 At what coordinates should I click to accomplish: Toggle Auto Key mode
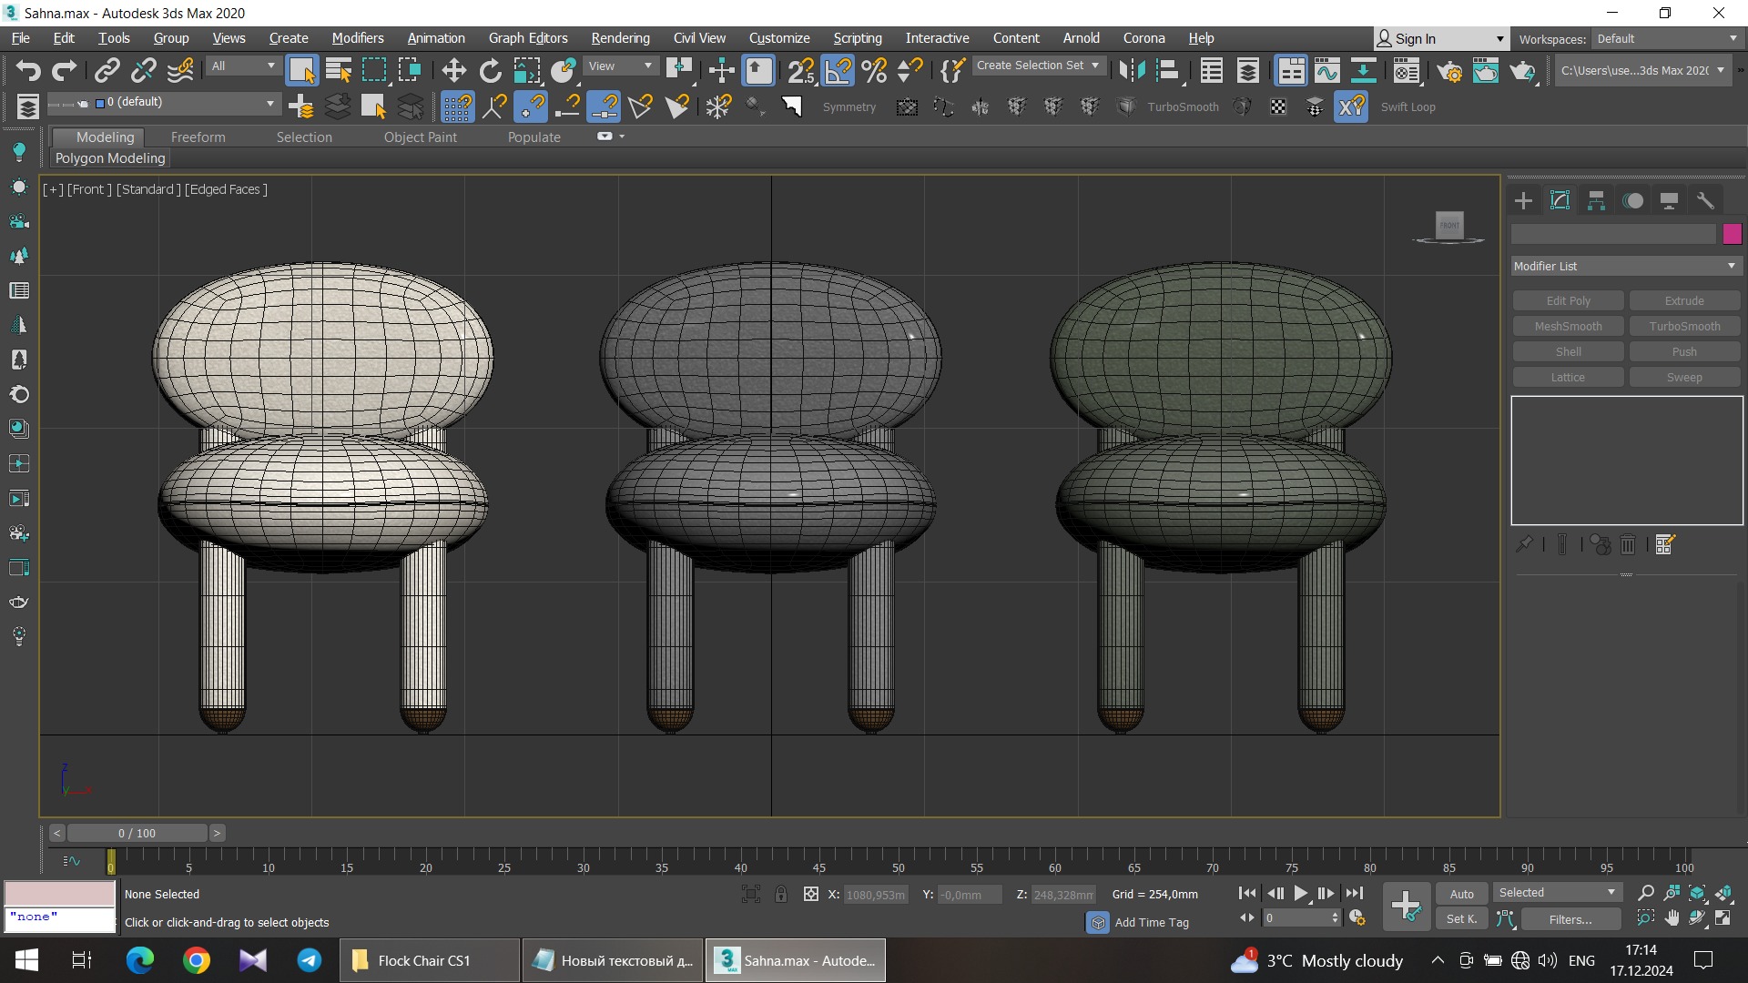pyautogui.click(x=1462, y=894)
